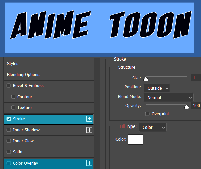Click the white stroke Color swatch
201x169 pixels.
pos(135,139)
